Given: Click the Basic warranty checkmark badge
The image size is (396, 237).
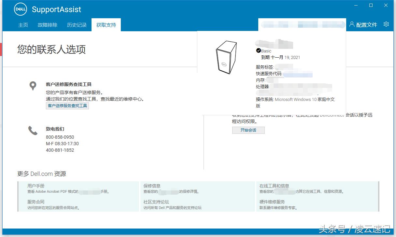Looking at the screenshot, I should [x=259, y=50].
